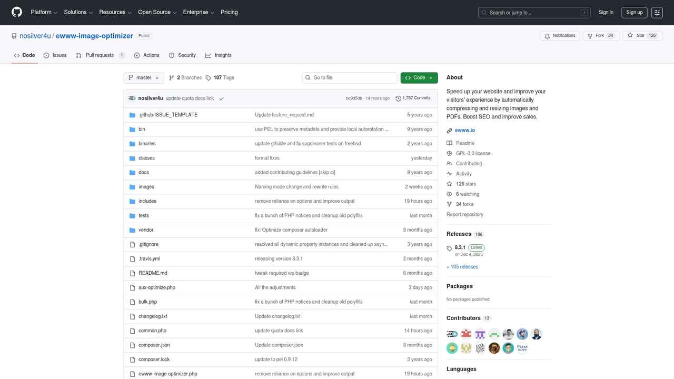Expand the Platform navigation menu
The height and width of the screenshot is (379, 674).
(44, 12)
